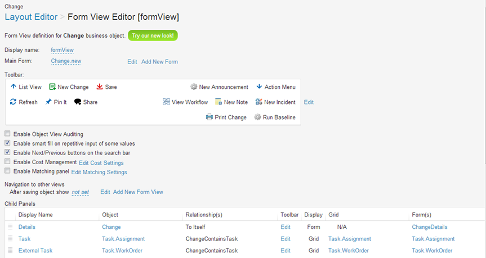This screenshot has width=486, height=258.
Task: Enable Object View Auditing checkbox
Action: 7,134
